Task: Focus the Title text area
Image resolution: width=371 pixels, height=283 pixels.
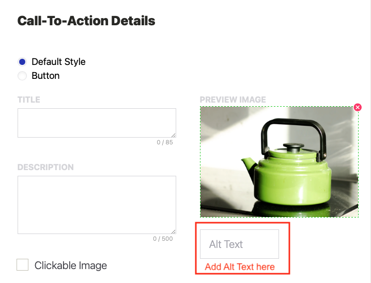Action: (x=97, y=123)
